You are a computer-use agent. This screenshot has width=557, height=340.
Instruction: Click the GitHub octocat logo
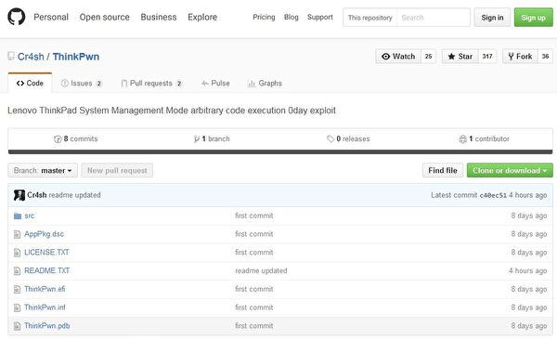pos(17,17)
